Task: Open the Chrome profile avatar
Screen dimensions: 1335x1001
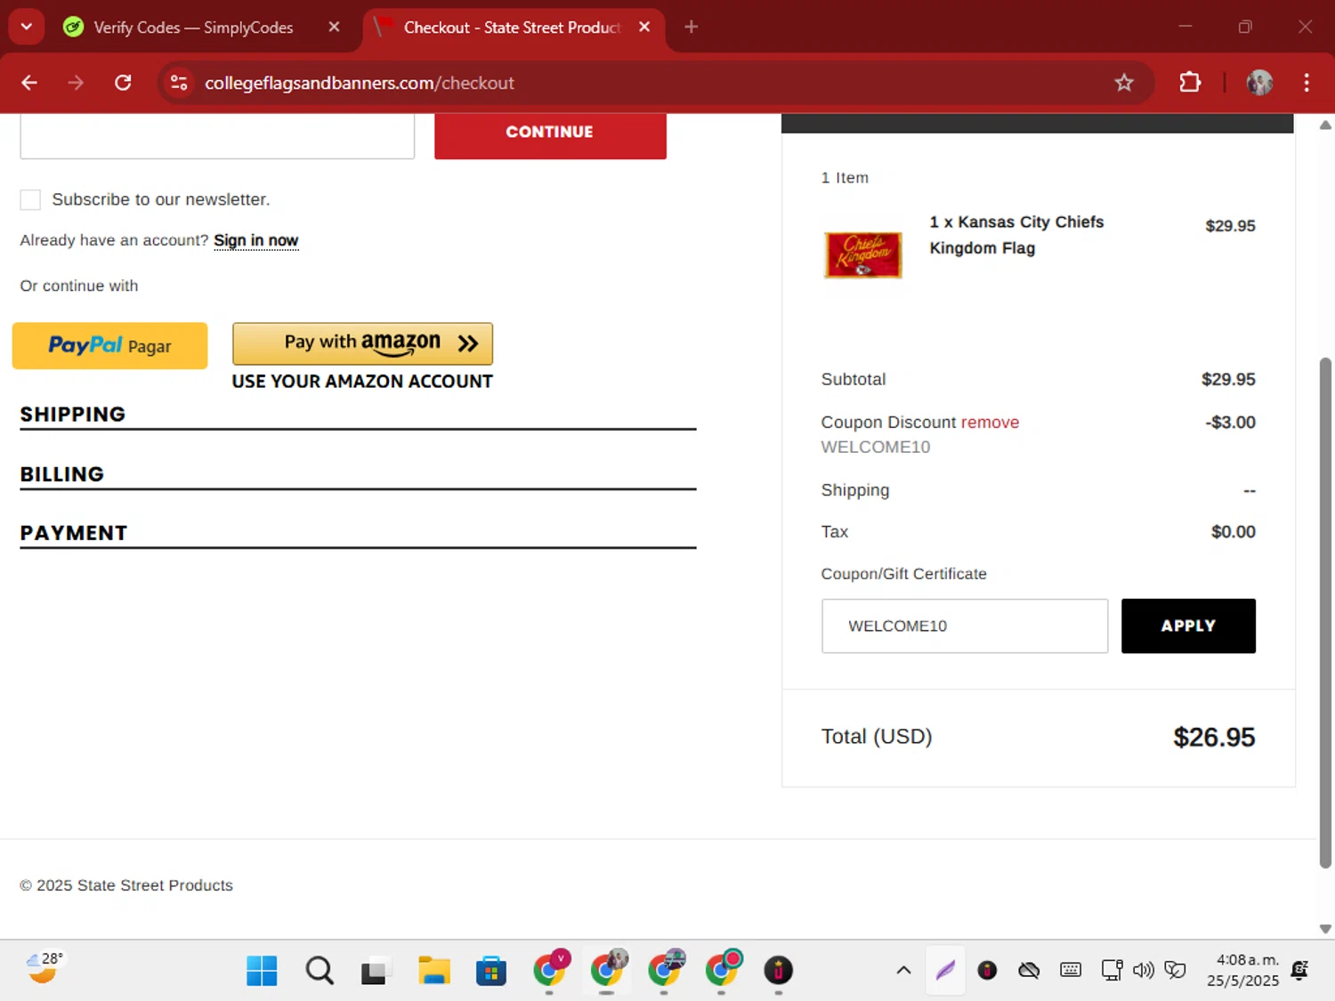Action: coord(1259,83)
